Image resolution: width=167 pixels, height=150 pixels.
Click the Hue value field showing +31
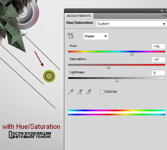pos(158,46)
